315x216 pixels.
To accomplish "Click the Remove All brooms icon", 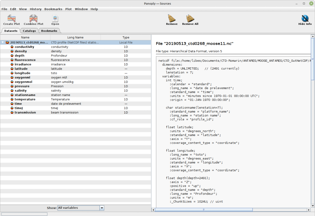I will click(190, 19).
